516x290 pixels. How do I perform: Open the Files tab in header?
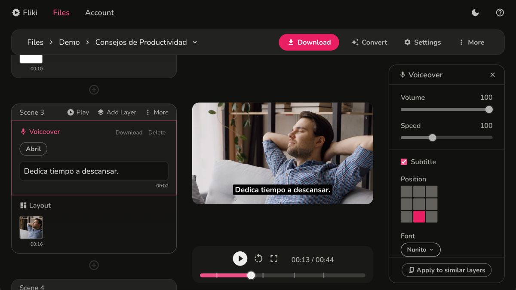pos(61,12)
